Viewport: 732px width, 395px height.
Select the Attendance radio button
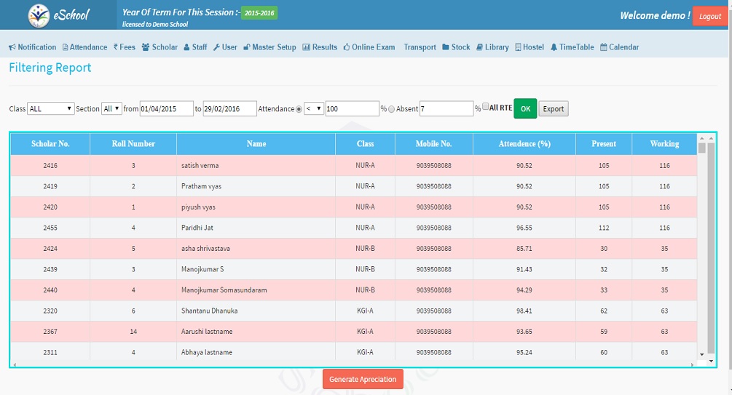pyautogui.click(x=299, y=109)
